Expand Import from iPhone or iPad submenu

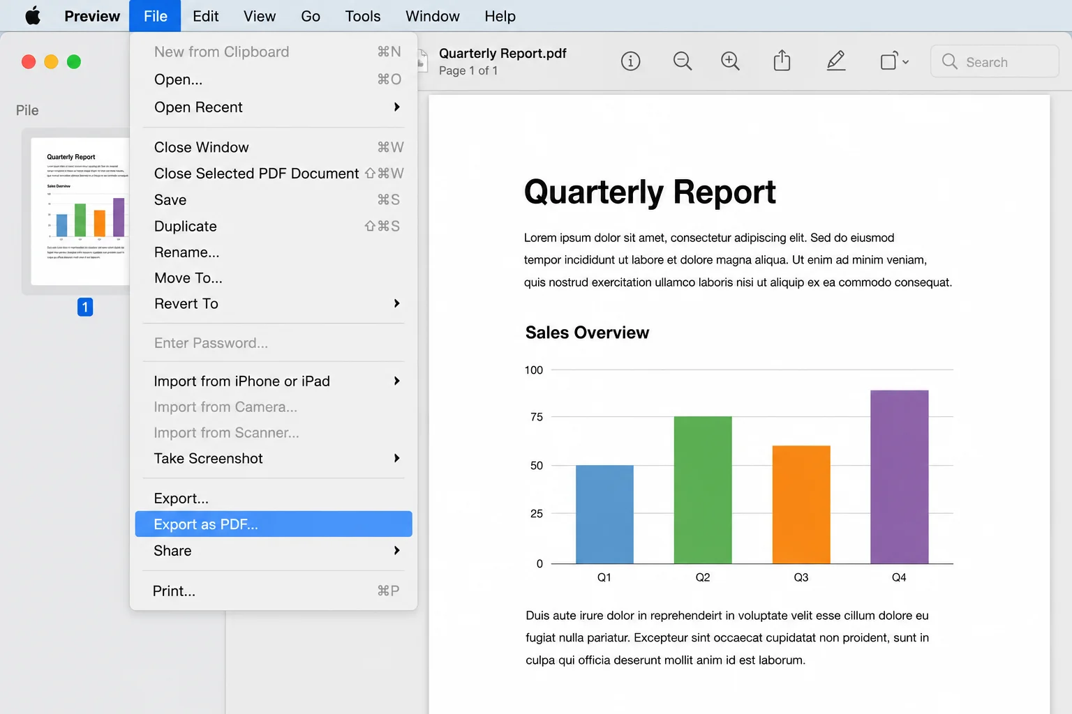tap(397, 381)
